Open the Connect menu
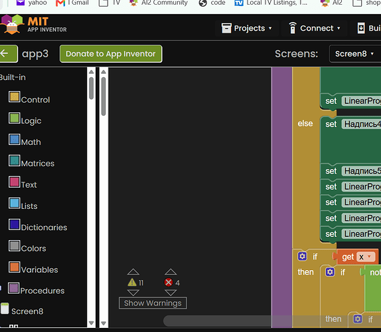 tap(315, 28)
